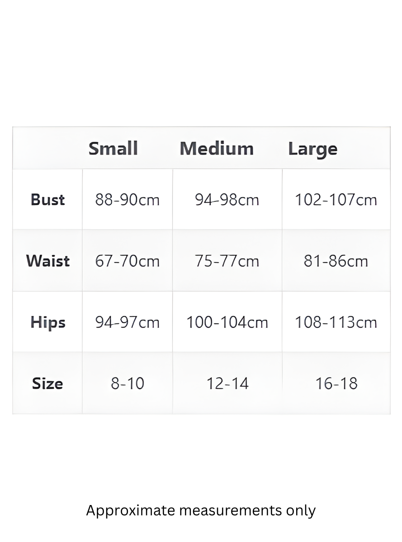
Task: Pick the 81-86cm waist measurement
Action: (336, 261)
